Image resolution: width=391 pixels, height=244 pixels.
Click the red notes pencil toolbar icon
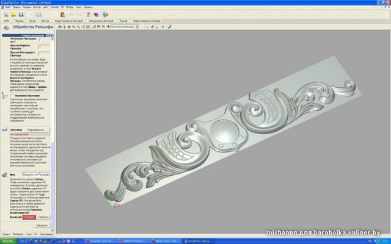point(88,15)
